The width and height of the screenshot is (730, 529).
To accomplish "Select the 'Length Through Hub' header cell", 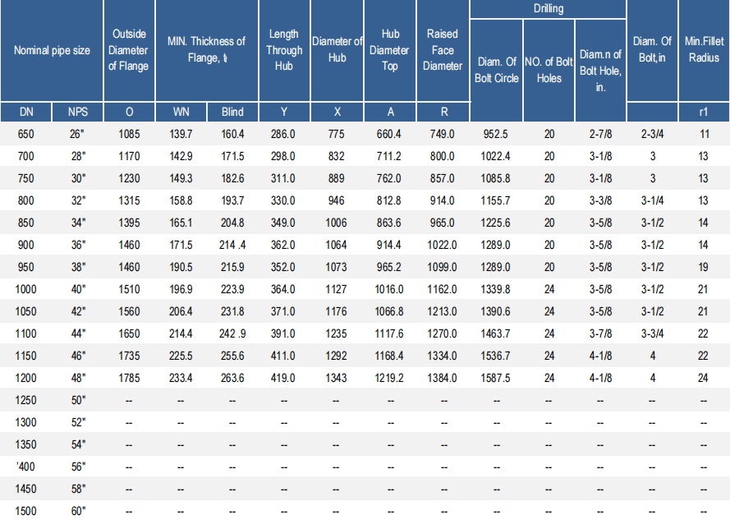I will tap(284, 50).
